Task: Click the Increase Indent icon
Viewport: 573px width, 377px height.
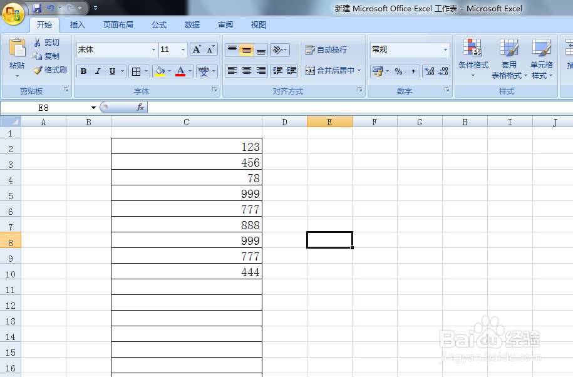Action: click(292, 70)
